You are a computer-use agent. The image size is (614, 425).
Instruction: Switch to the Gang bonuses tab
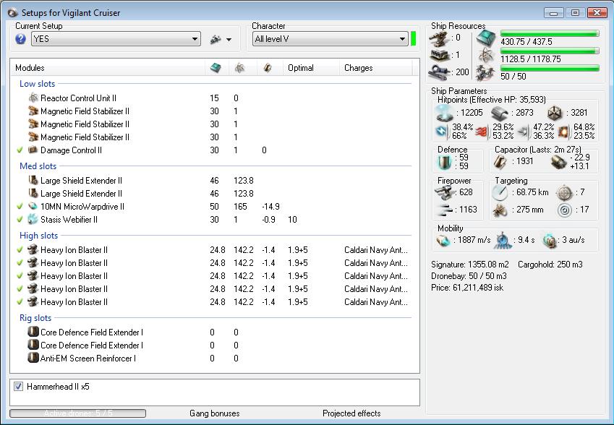(214, 413)
